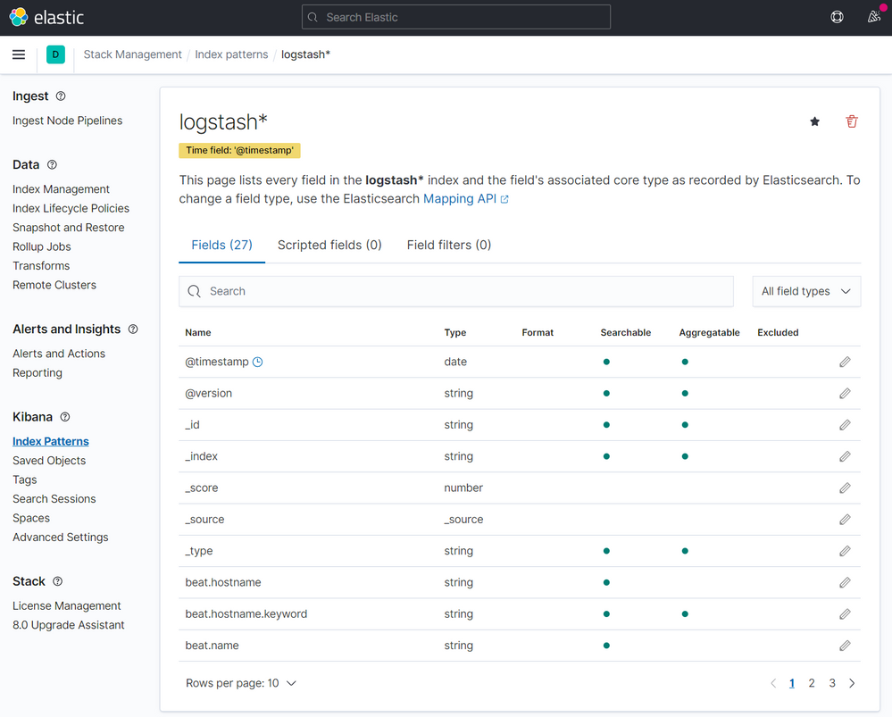Edit the @timestamp field

tap(845, 362)
